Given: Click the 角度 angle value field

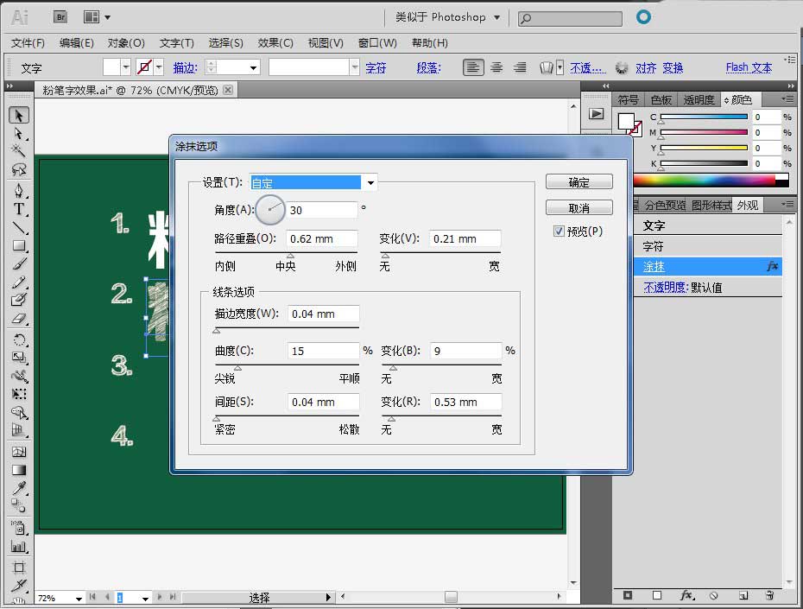Looking at the screenshot, I should click(324, 209).
